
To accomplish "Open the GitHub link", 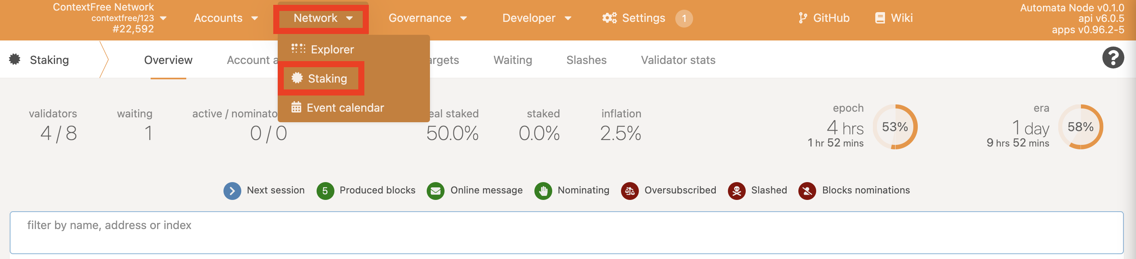I will click(x=824, y=18).
